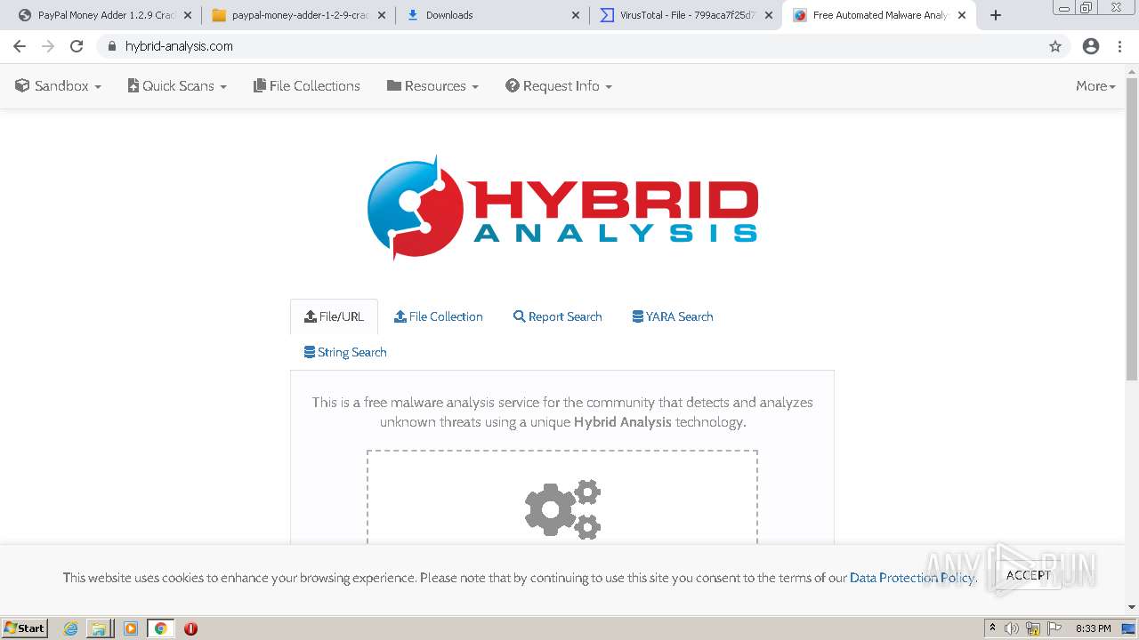Screen dimensions: 1139x640
Task: Expand the More menu
Action: 1095,86
